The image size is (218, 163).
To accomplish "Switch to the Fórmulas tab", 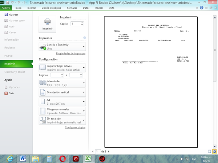I will click(72, 8).
